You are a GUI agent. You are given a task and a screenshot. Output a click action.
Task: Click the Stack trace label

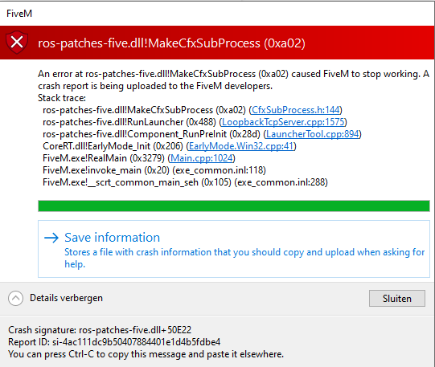[62, 98]
